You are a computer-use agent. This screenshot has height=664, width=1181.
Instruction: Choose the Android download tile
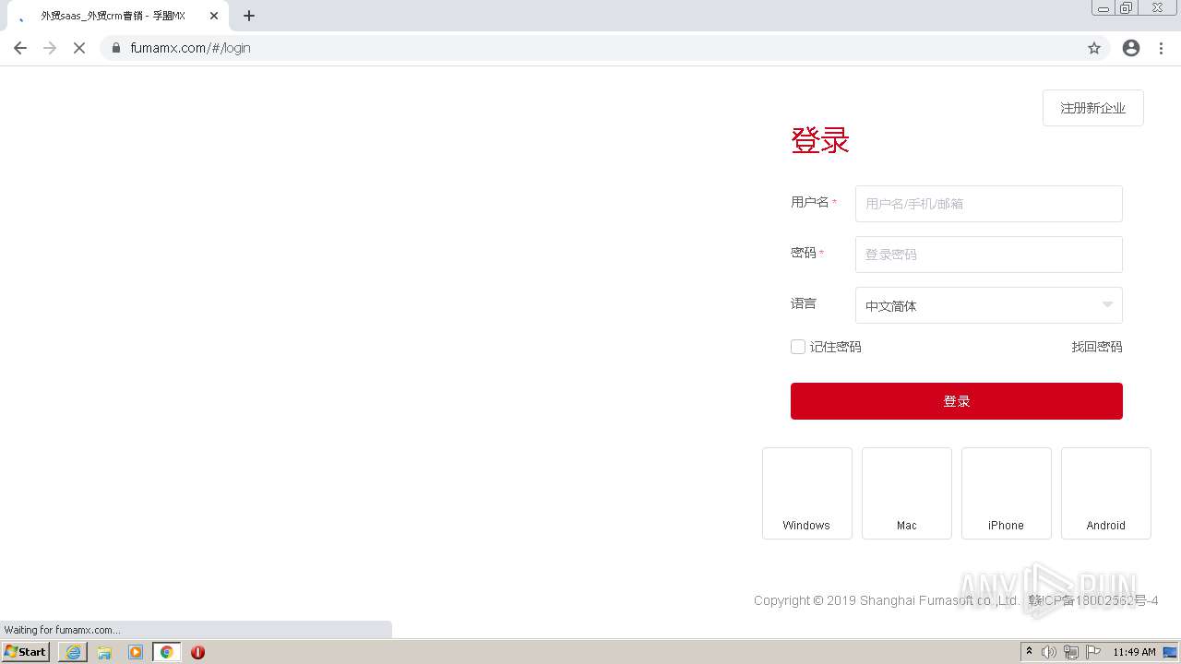click(1106, 493)
